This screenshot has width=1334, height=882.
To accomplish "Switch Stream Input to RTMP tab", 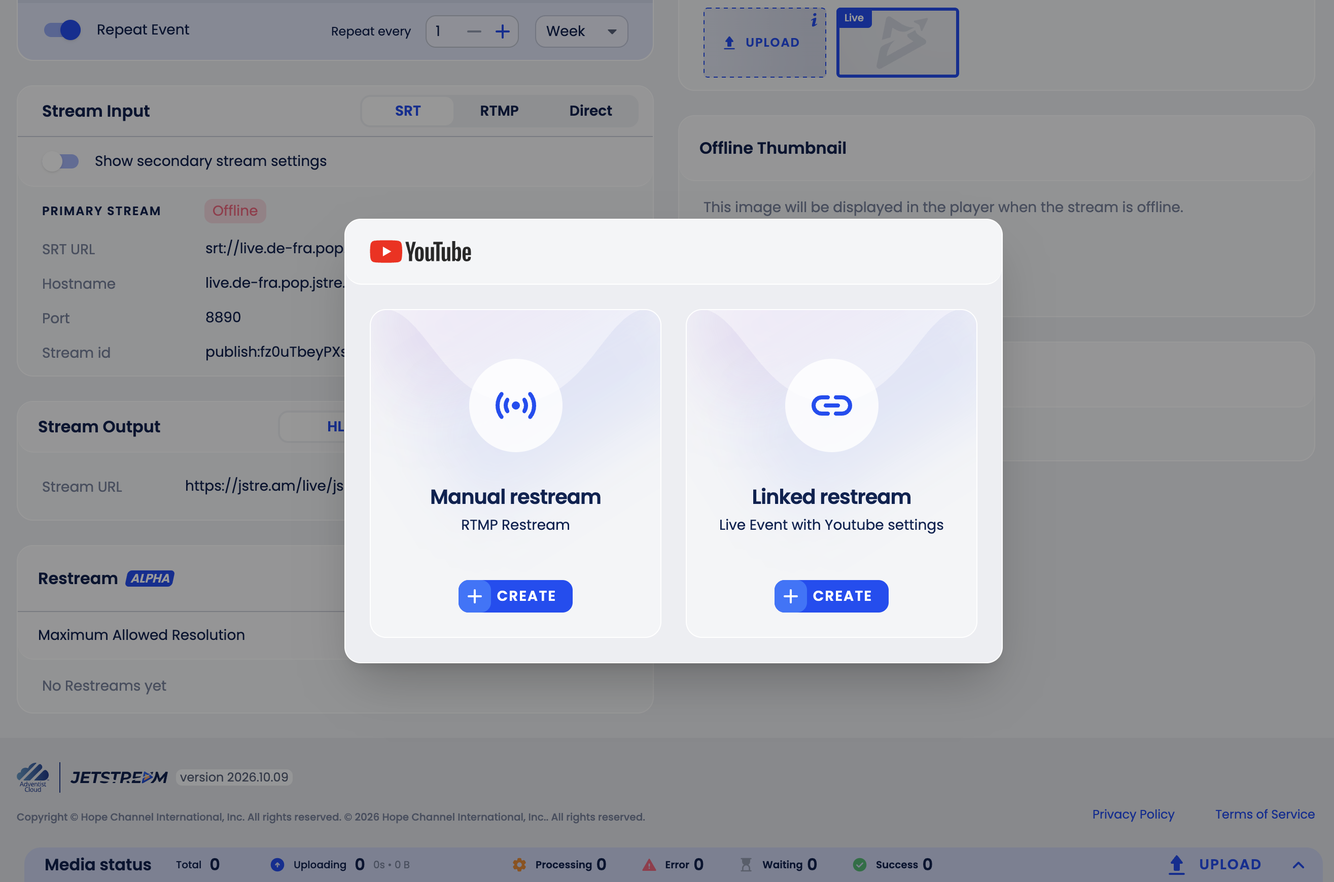I will (x=499, y=111).
